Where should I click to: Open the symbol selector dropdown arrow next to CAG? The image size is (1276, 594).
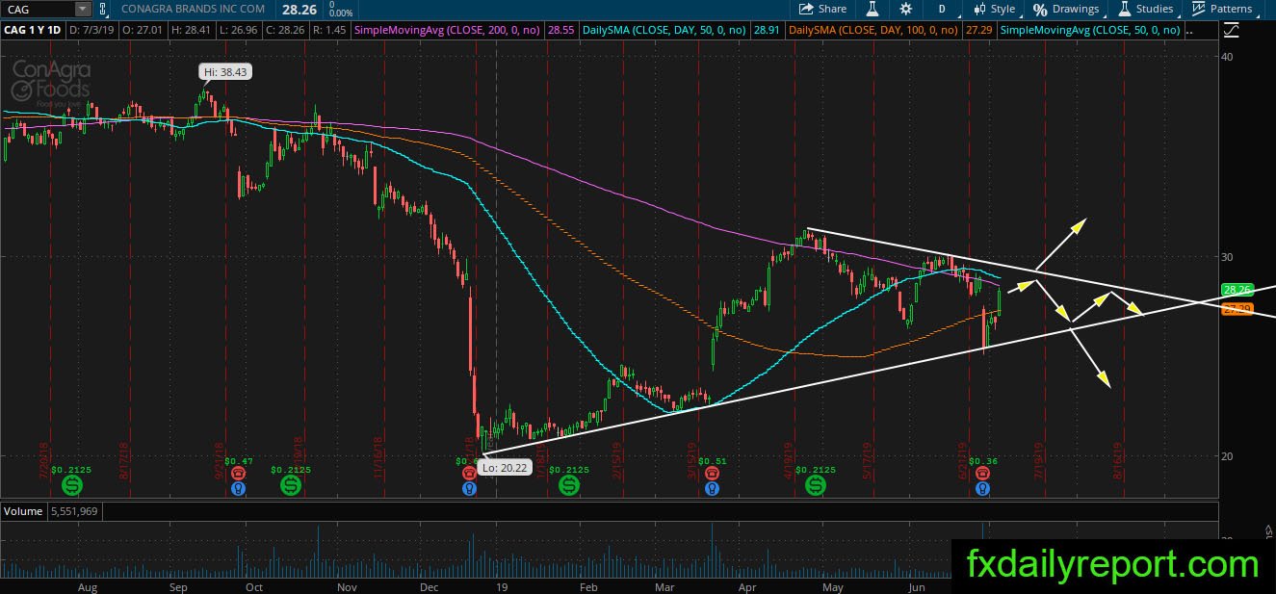83,9
